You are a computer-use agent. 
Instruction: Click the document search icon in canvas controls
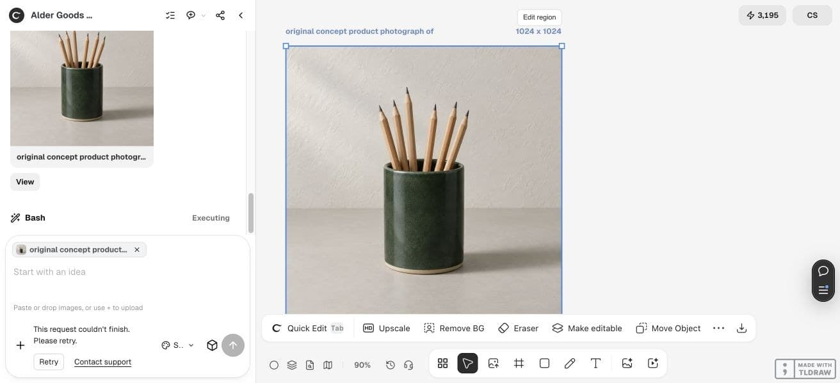(x=310, y=365)
